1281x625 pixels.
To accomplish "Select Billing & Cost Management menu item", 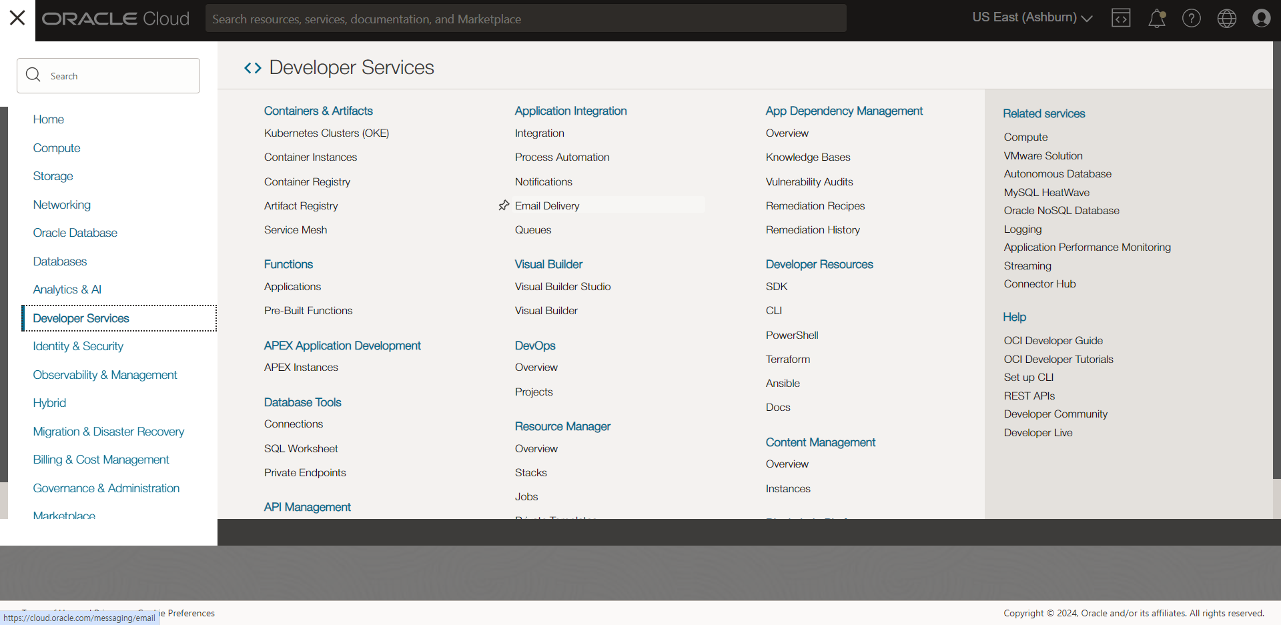I will pos(101,460).
